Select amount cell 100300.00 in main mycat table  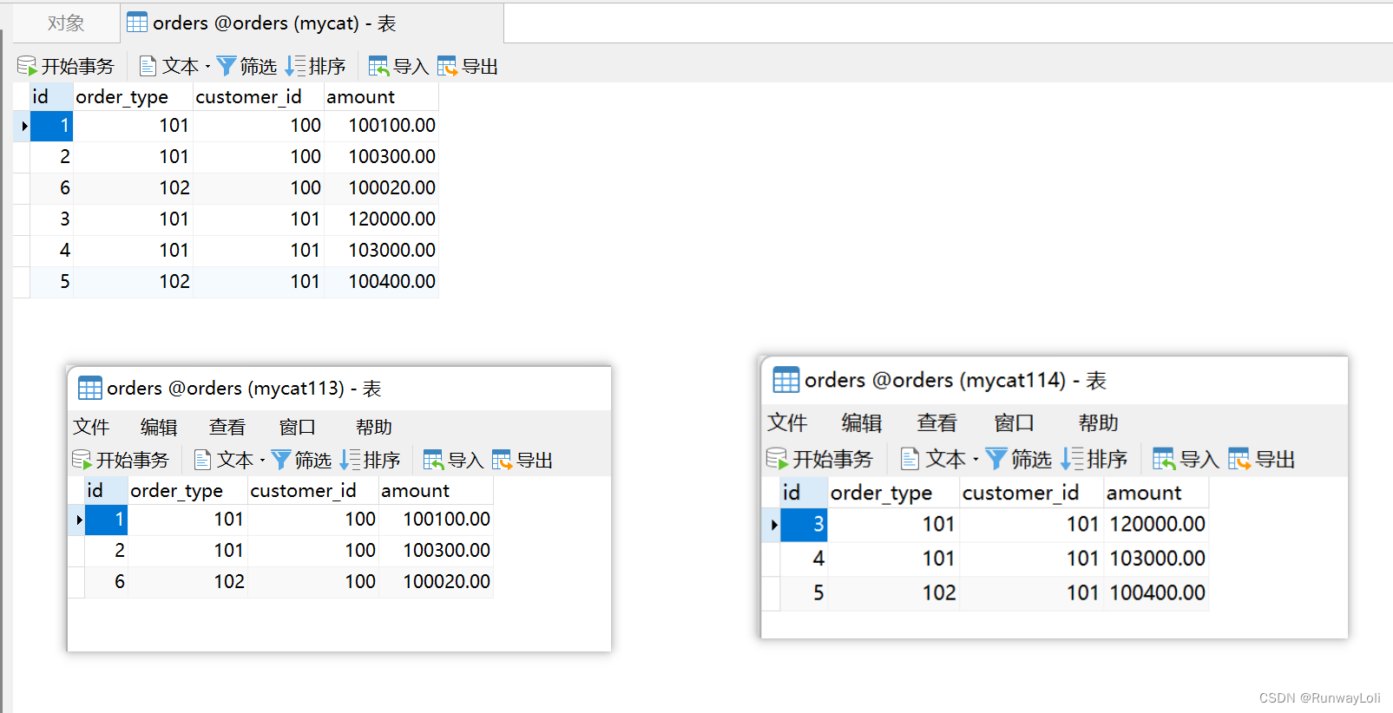382,157
